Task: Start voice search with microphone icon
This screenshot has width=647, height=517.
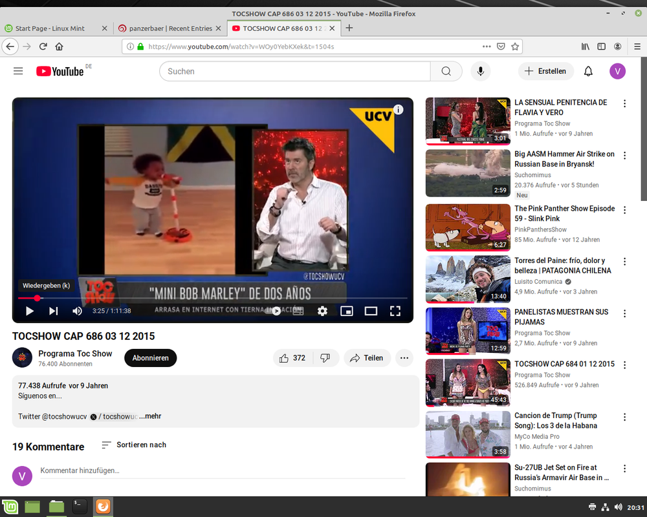Action: click(x=480, y=71)
